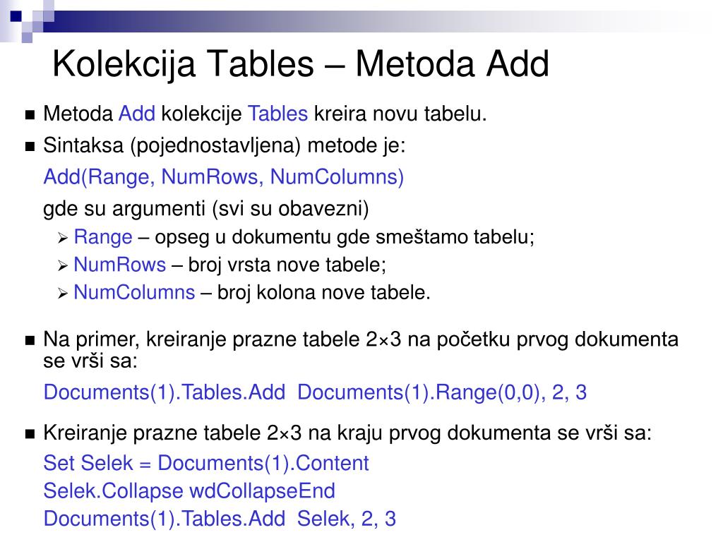
Task: Click the Selek.Collapse wdCollapseEnd line
Action: pos(189,490)
